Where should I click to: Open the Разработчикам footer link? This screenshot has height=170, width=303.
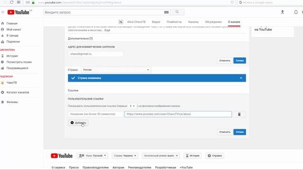165,168
